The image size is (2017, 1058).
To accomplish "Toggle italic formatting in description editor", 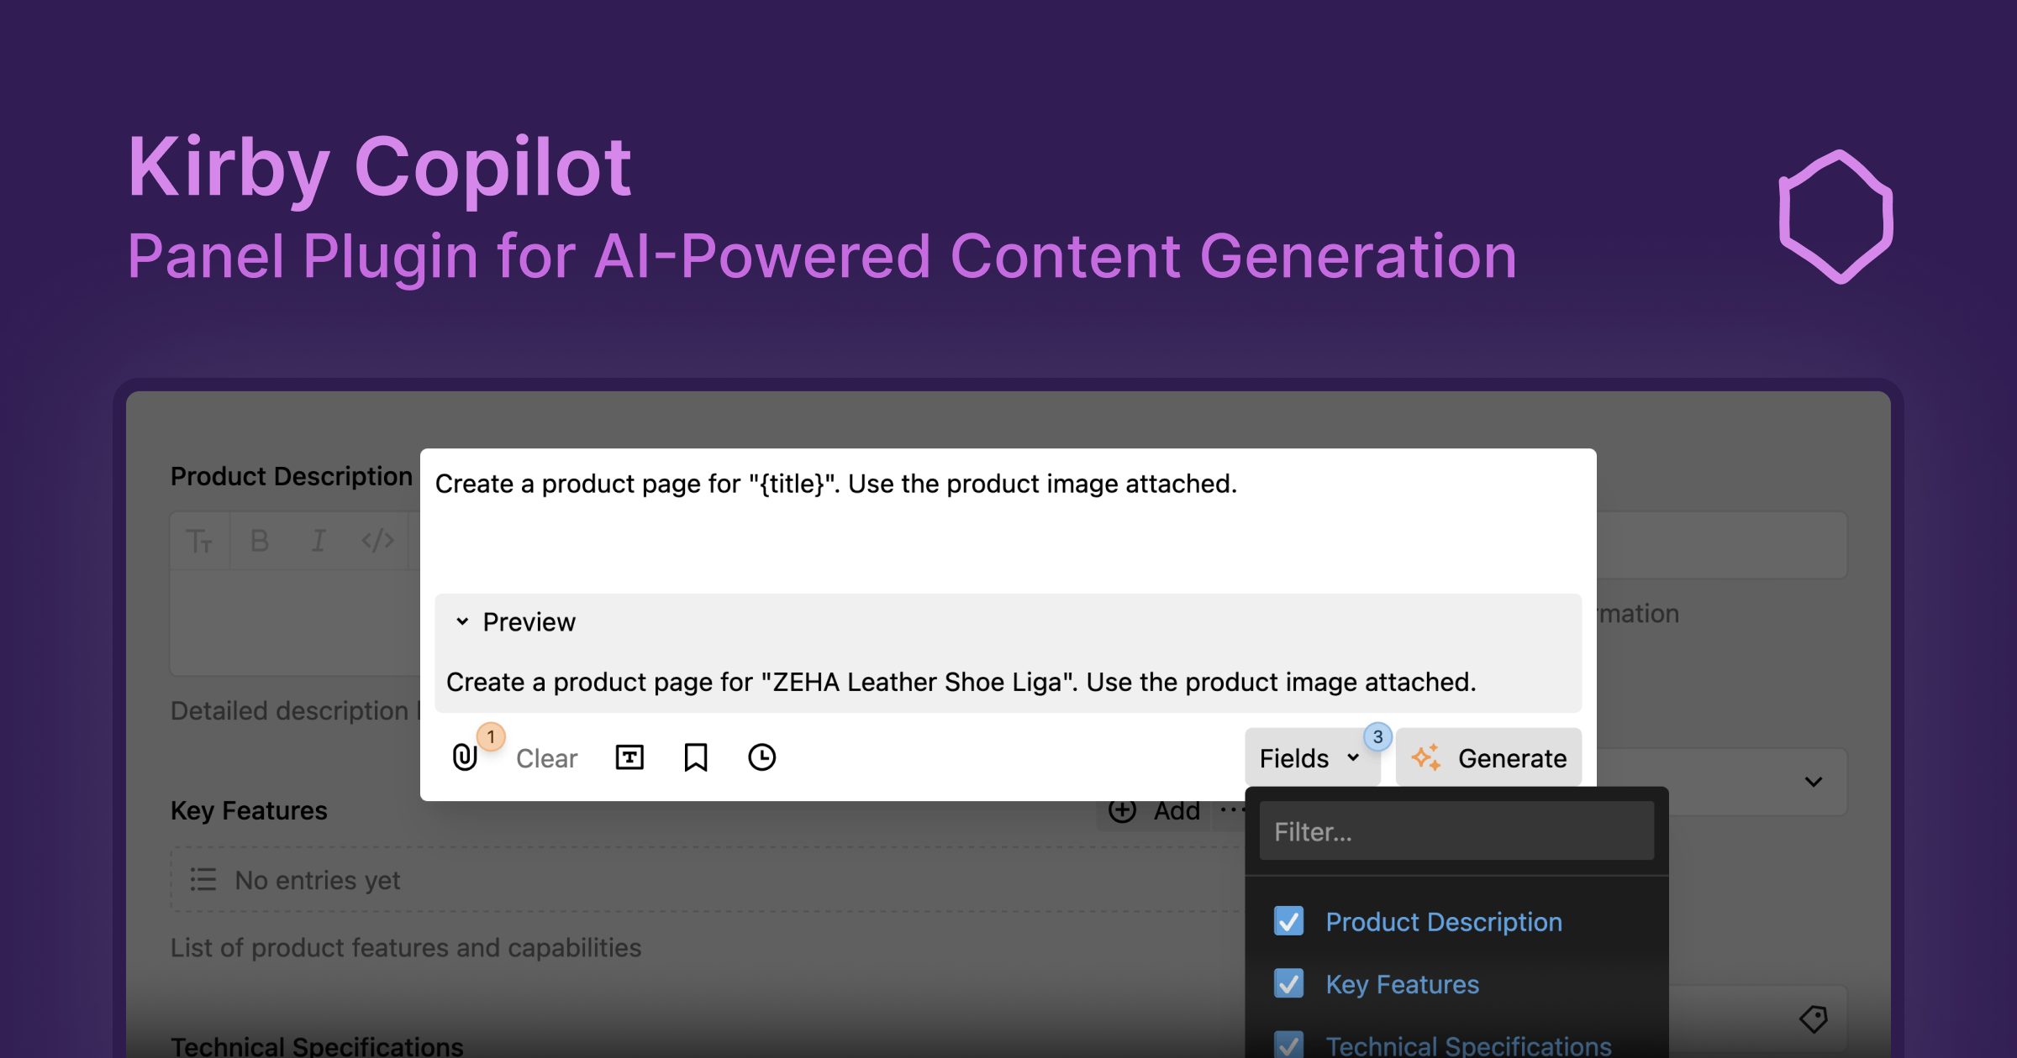I will [x=319, y=542].
